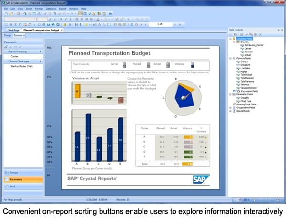Collapse the Parameter Fields node
The width and height of the screenshot is (286, 218).
point(230,94)
